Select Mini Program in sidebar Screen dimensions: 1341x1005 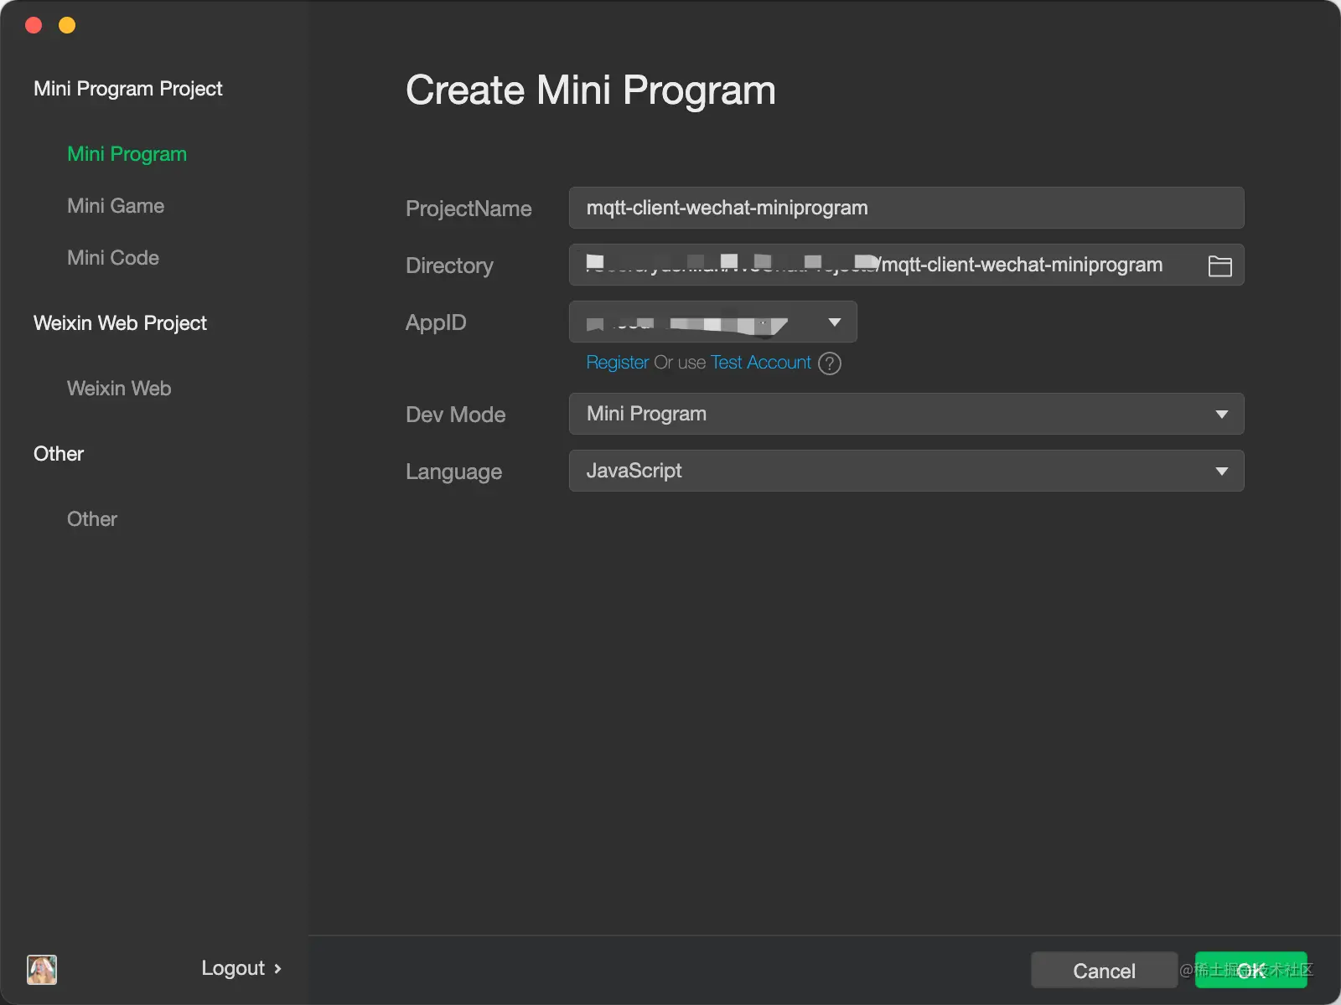click(127, 154)
